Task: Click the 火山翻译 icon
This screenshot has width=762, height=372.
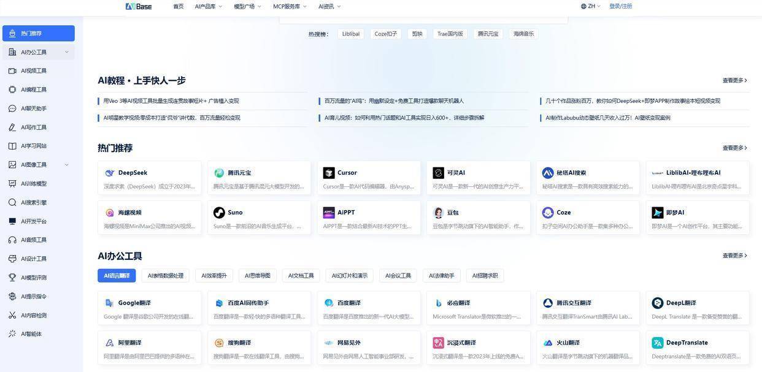Action: click(x=548, y=343)
